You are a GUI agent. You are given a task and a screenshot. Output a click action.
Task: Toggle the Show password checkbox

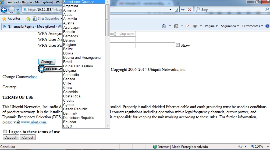[x=178, y=45]
